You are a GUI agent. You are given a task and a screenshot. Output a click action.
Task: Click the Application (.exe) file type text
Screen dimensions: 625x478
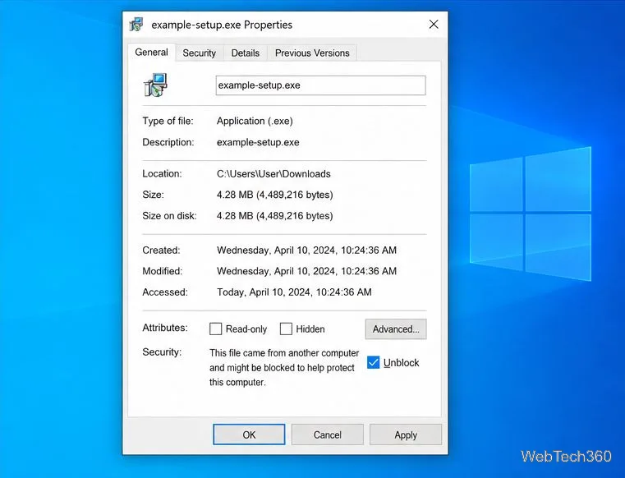tap(255, 121)
